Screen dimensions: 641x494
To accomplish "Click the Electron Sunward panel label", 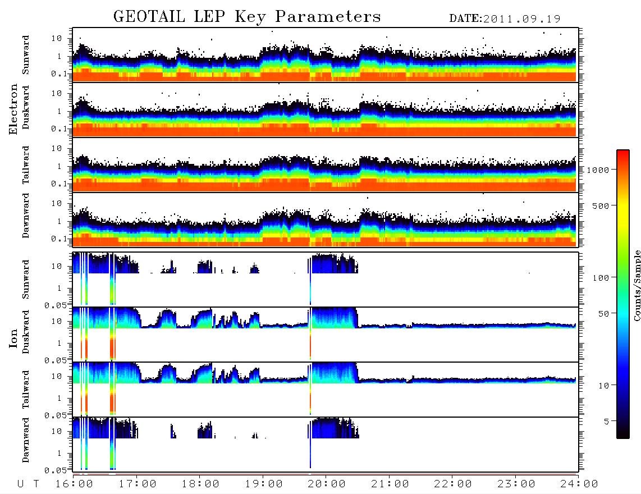I will (26, 55).
